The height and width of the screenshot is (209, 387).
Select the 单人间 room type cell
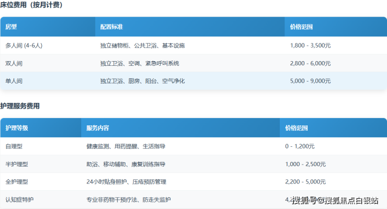[14, 81]
